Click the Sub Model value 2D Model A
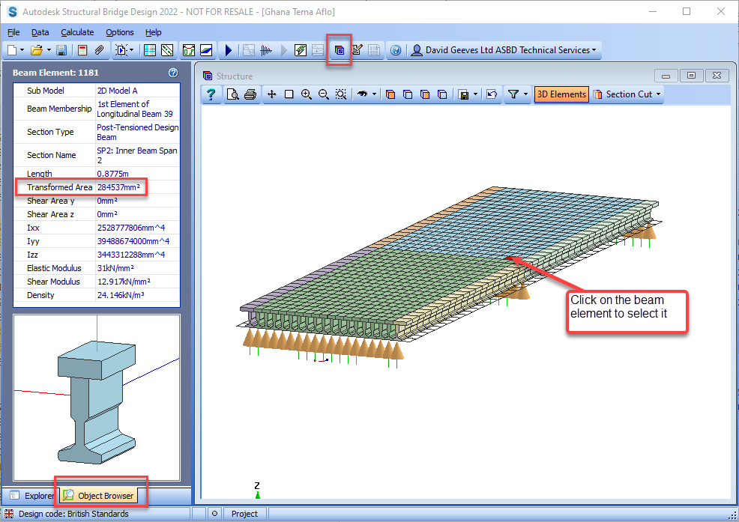 point(118,91)
